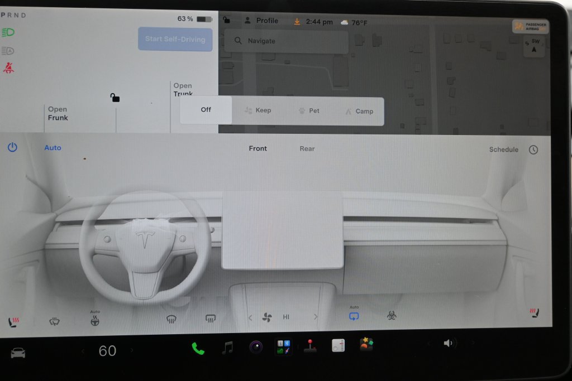Toggle Auto climate mode
The height and width of the screenshot is (381, 572).
[53, 147]
